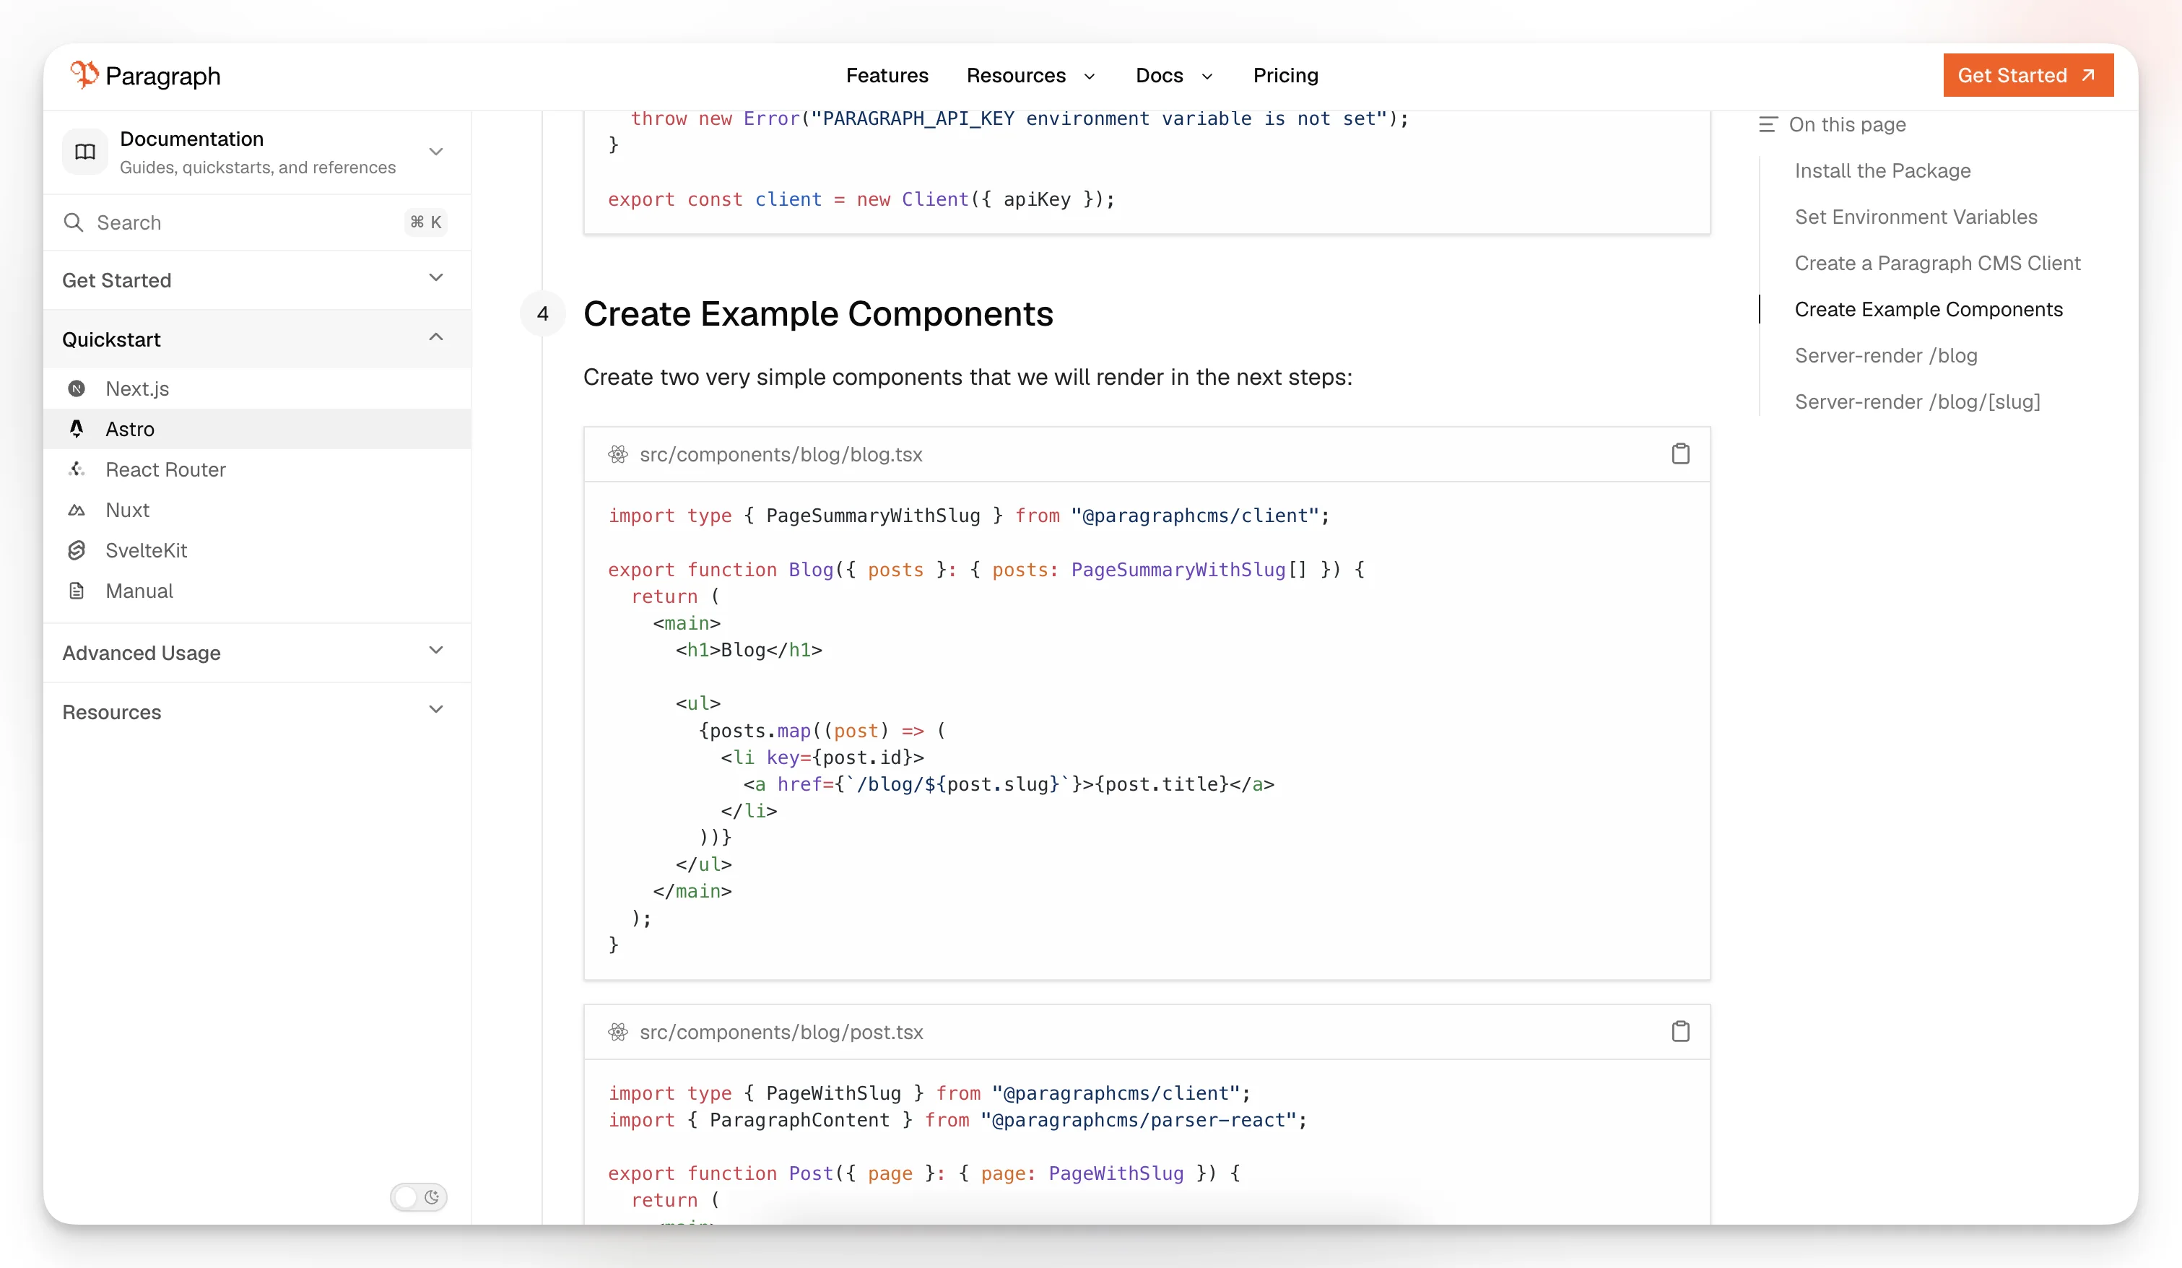Click the src/components/blog/blog.tsx filename
This screenshot has height=1268, width=2182.
point(780,454)
